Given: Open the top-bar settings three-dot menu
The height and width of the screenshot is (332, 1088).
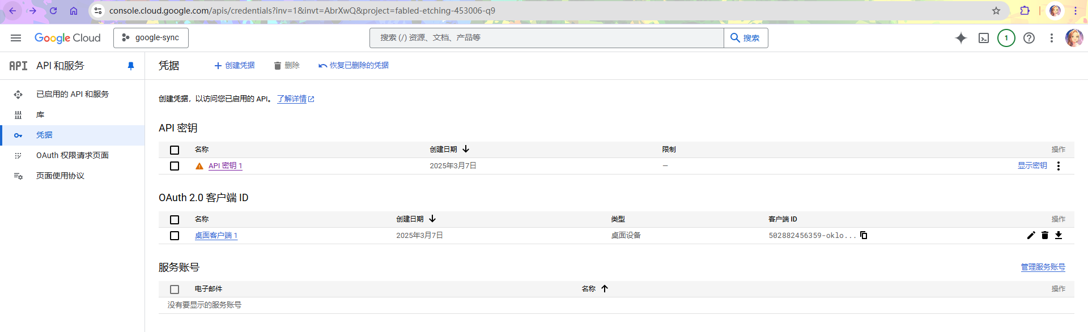Looking at the screenshot, I should [x=1052, y=38].
